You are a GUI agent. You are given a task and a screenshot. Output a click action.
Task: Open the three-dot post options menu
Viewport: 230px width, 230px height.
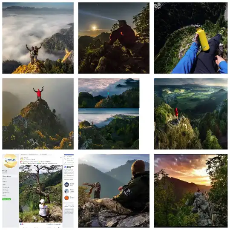coord(61,158)
